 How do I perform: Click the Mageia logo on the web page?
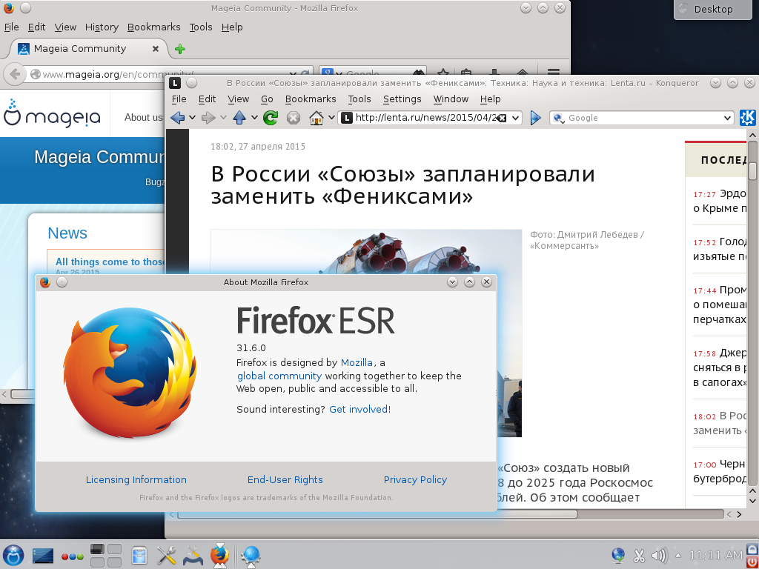[53, 113]
